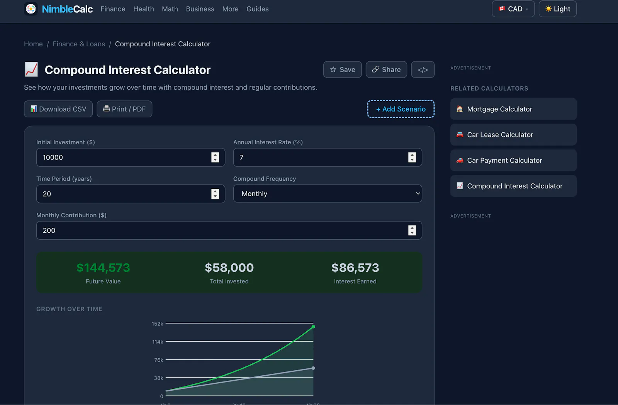This screenshot has height=405, width=618.
Task: Open the embed code button
Action: [x=423, y=69]
